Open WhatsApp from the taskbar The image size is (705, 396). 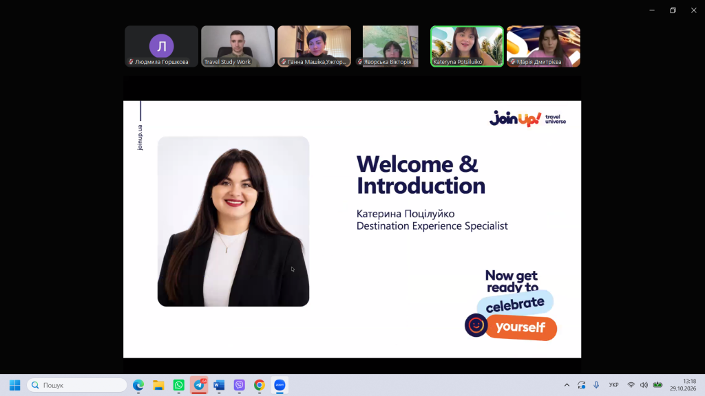178,385
